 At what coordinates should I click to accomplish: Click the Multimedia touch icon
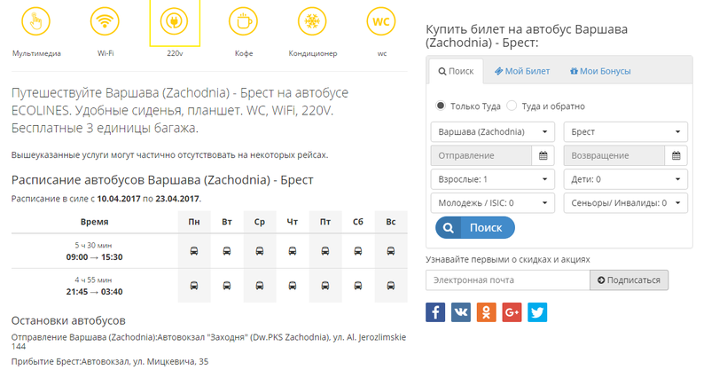tap(36, 21)
